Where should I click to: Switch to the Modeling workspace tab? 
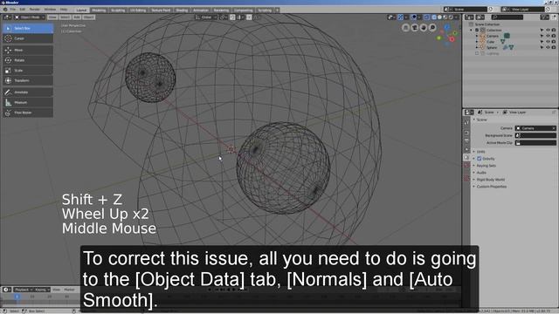(x=99, y=10)
